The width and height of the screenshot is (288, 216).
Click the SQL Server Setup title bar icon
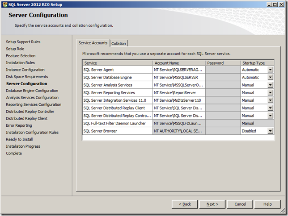(5, 4)
